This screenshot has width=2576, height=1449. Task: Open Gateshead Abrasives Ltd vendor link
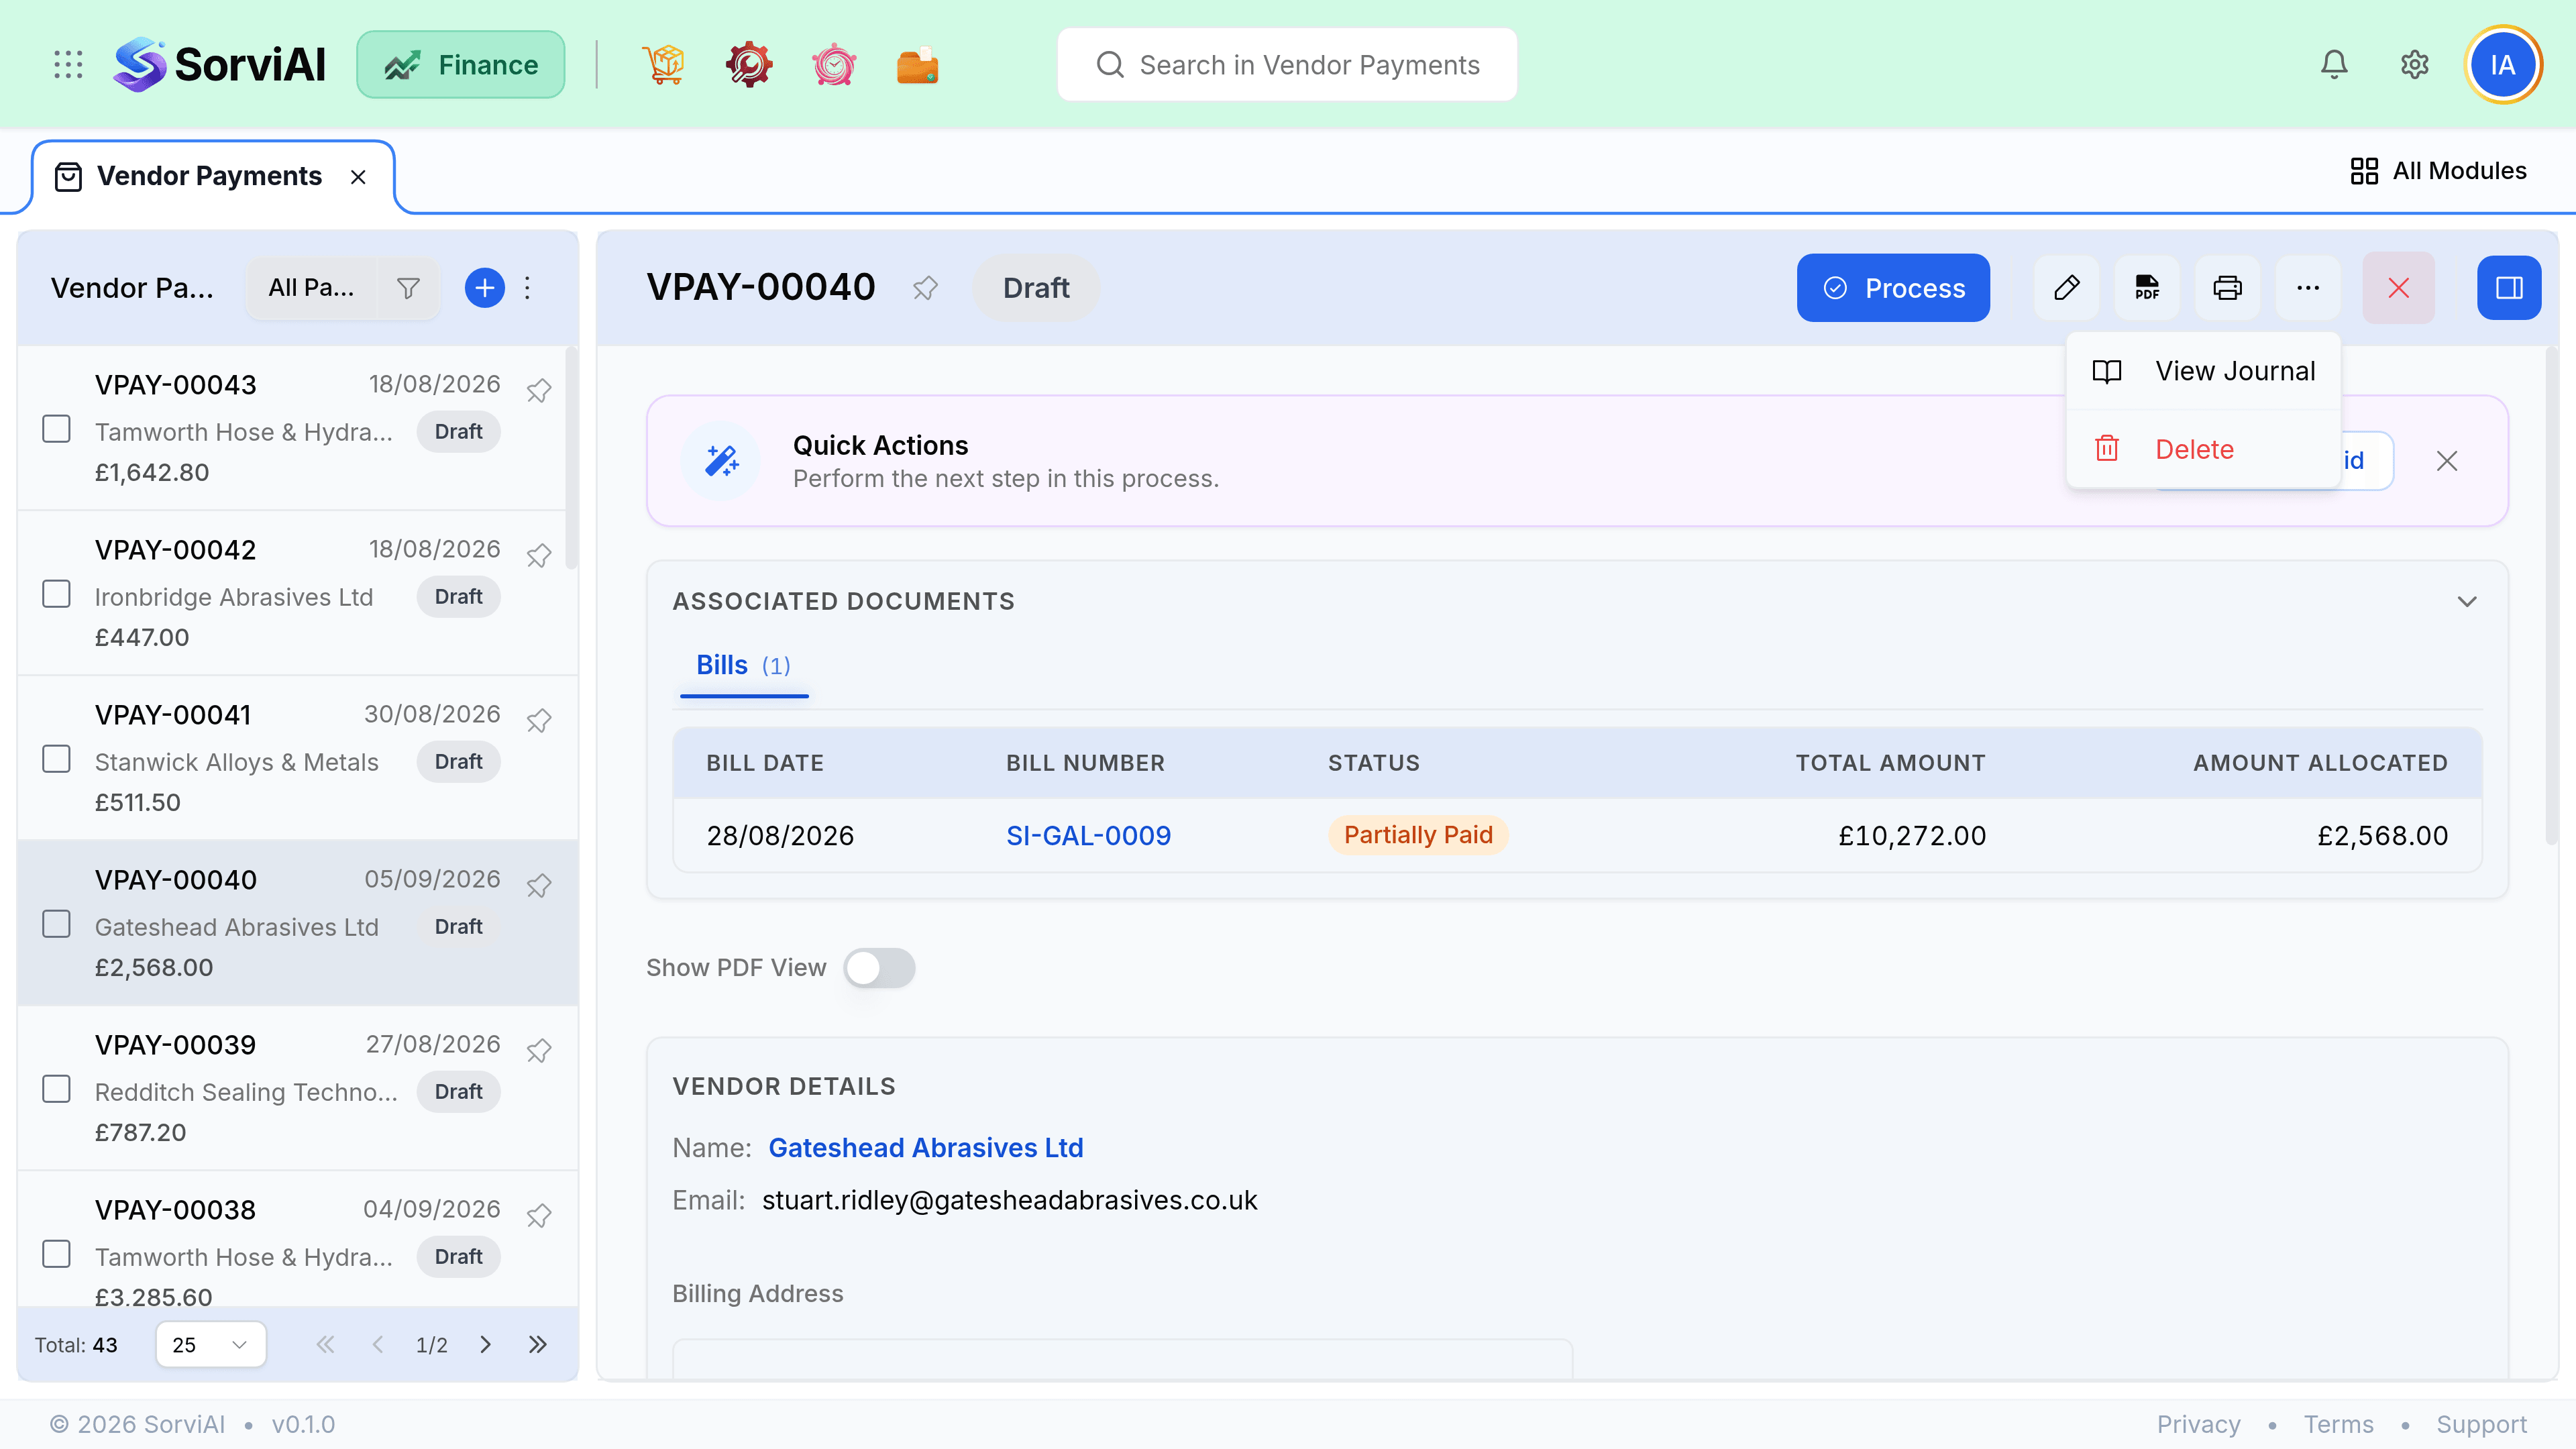[926, 1147]
